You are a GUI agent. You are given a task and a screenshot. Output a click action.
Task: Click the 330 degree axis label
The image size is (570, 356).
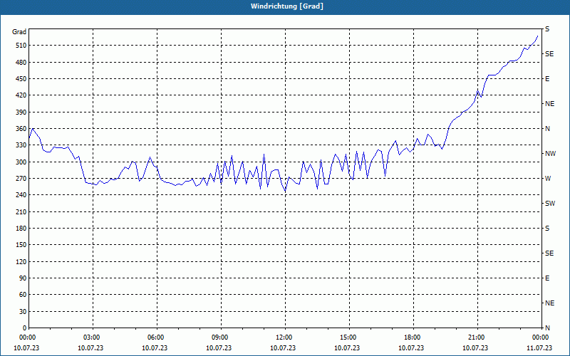tap(21, 145)
